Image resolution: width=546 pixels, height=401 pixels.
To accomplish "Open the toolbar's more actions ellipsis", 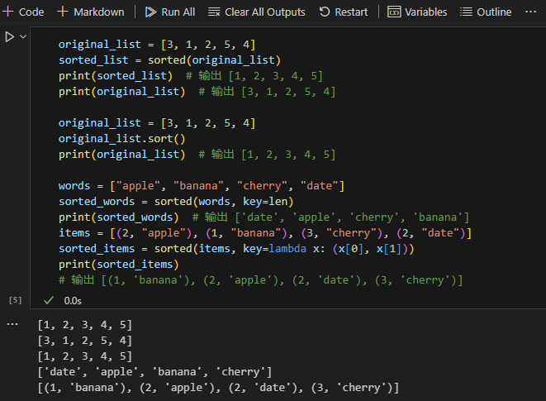I will tap(530, 12).
